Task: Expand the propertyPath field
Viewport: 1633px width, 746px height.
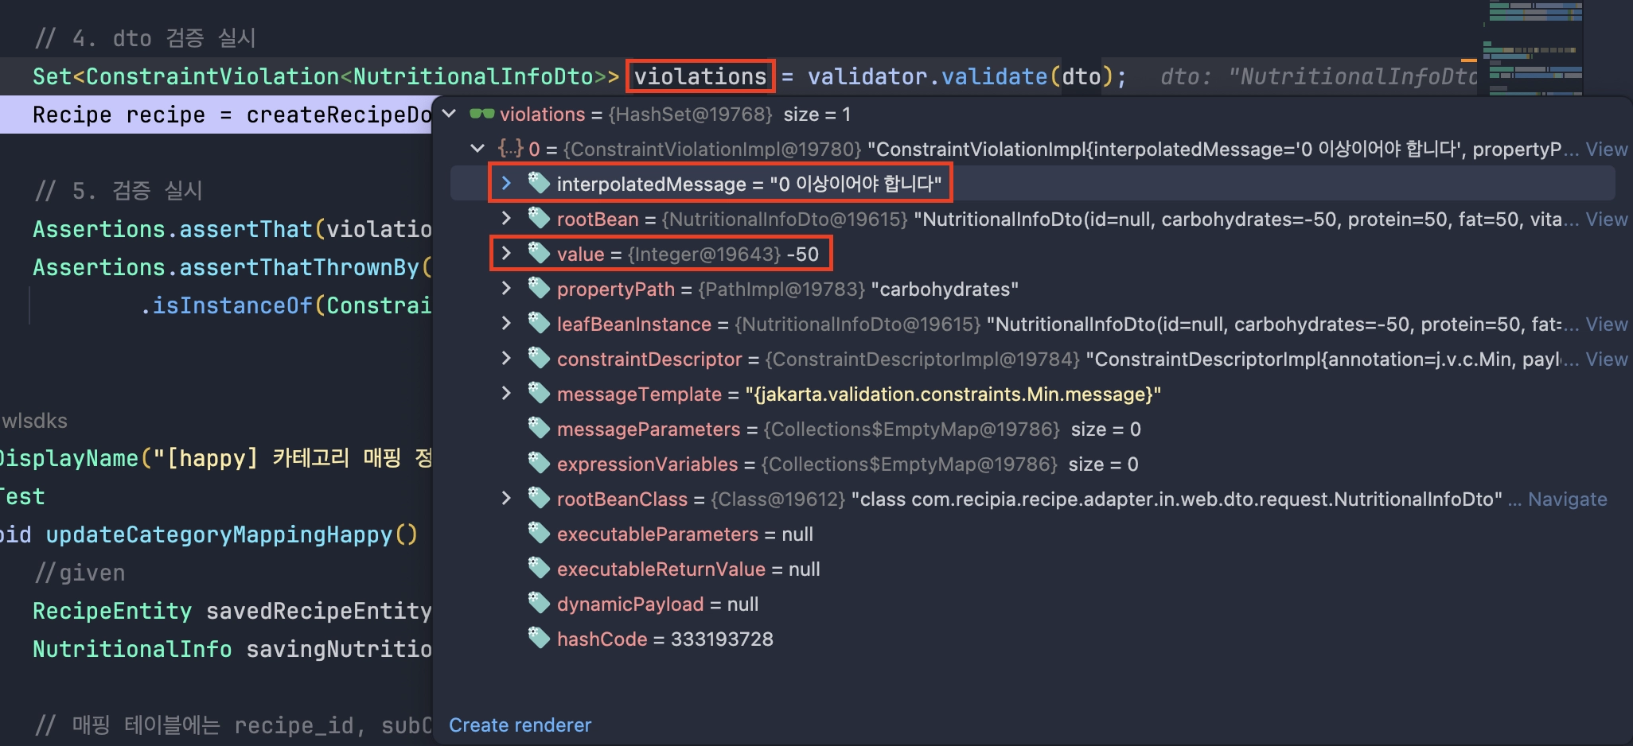Action: click(x=506, y=289)
